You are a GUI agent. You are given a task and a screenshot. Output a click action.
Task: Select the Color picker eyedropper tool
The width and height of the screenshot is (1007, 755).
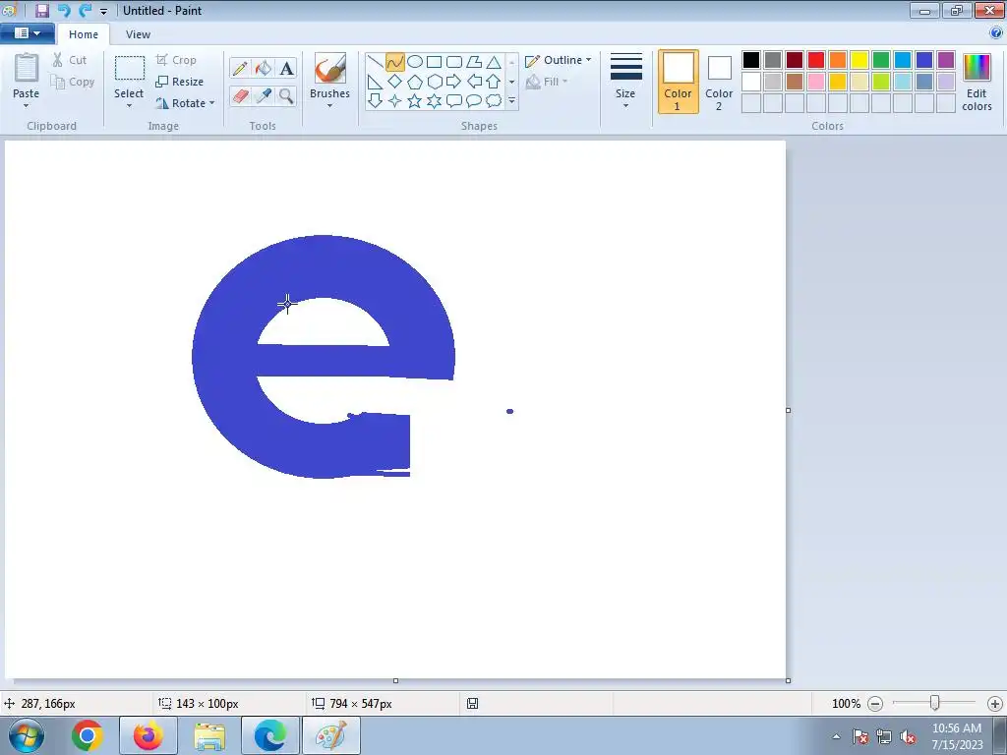point(264,95)
